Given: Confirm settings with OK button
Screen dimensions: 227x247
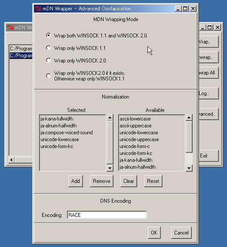Looking at the screenshot, I should tap(154, 233).
